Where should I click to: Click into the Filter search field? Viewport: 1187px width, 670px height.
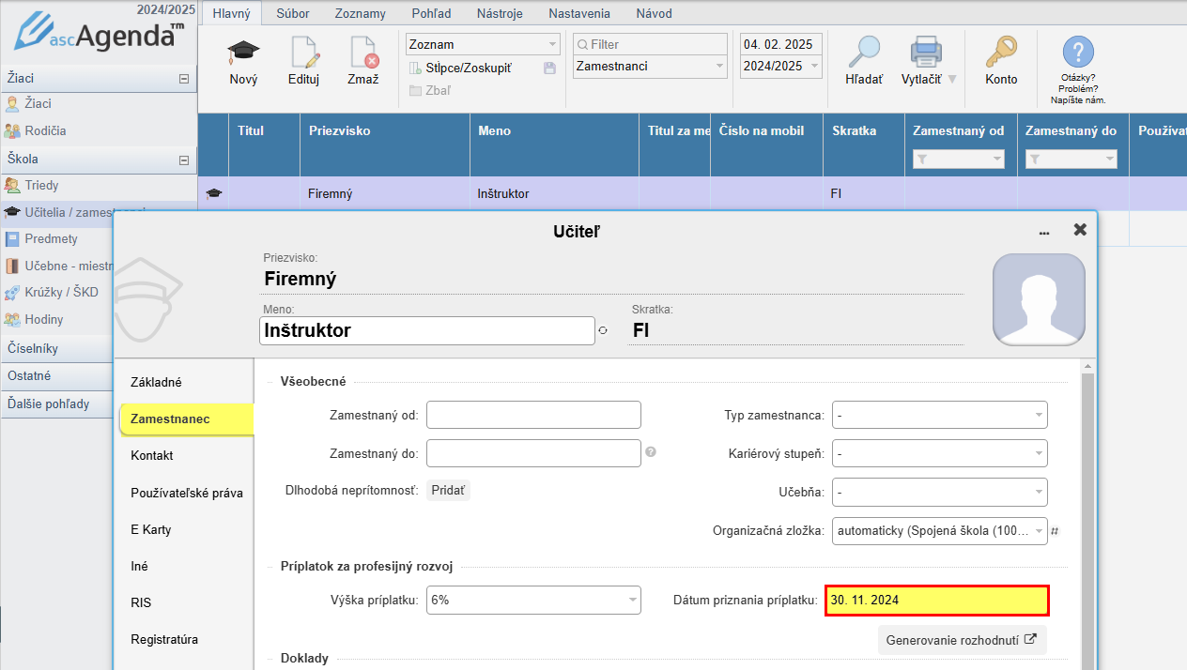click(650, 44)
